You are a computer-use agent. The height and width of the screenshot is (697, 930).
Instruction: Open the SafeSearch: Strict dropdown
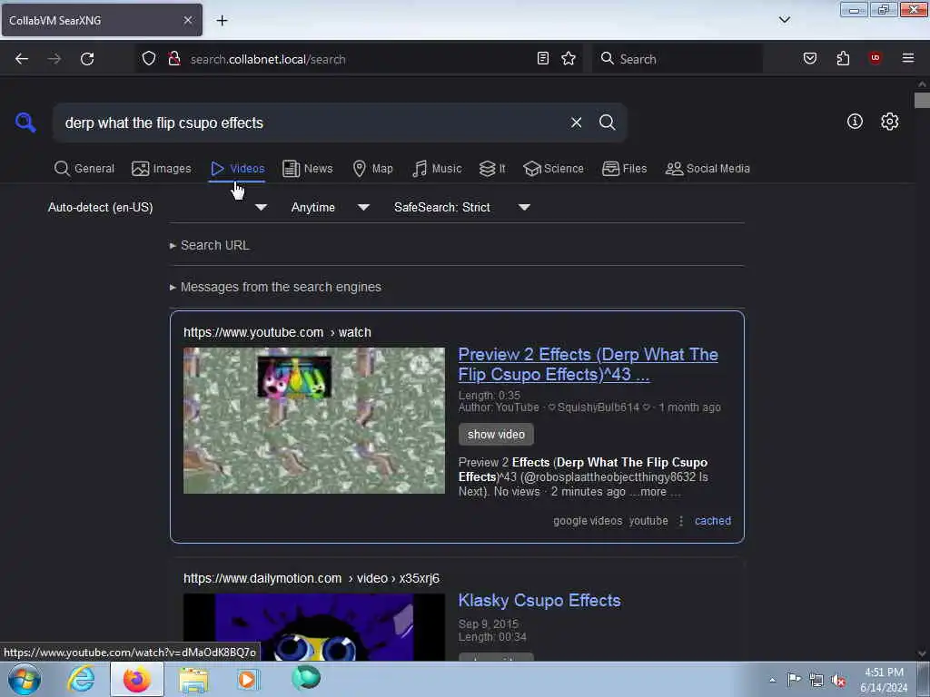[x=462, y=208]
